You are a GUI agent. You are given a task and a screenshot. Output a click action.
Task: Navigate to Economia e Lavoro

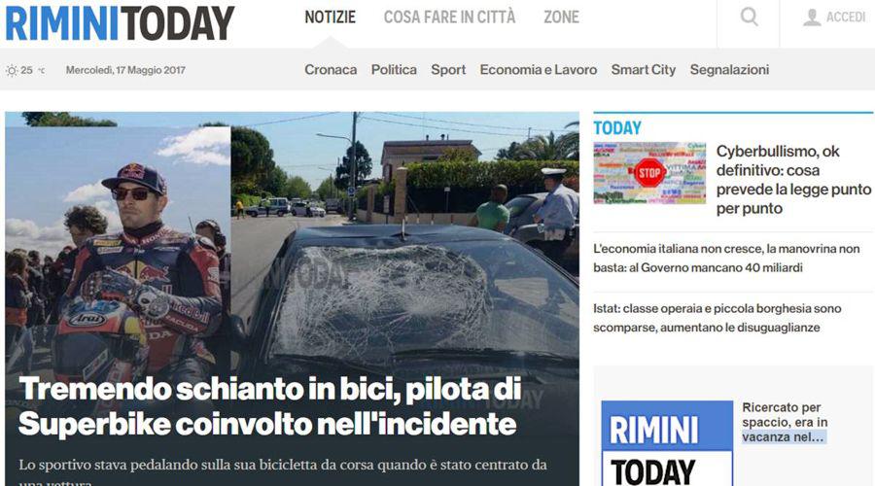click(x=539, y=70)
